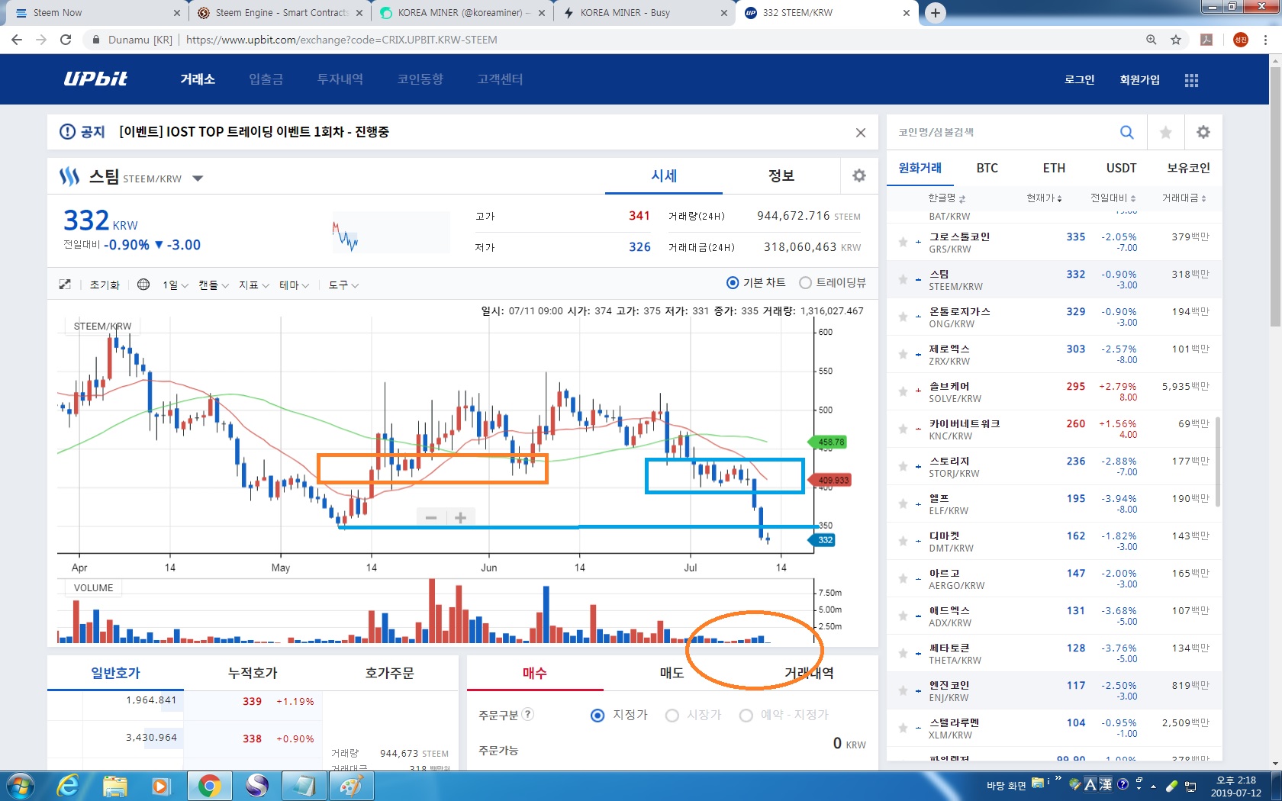1282x801 pixels.
Task: Click the 회원가입 link
Action: pos(1139,80)
